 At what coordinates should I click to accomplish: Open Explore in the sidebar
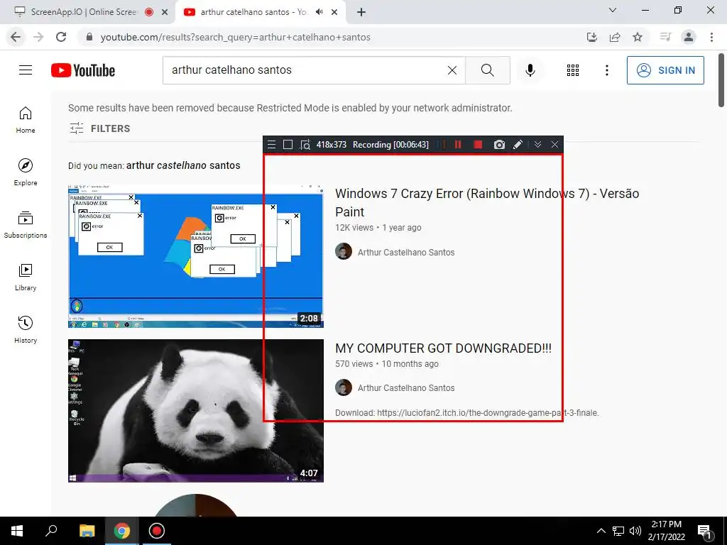pyautogui.click(x=26, y=172)
